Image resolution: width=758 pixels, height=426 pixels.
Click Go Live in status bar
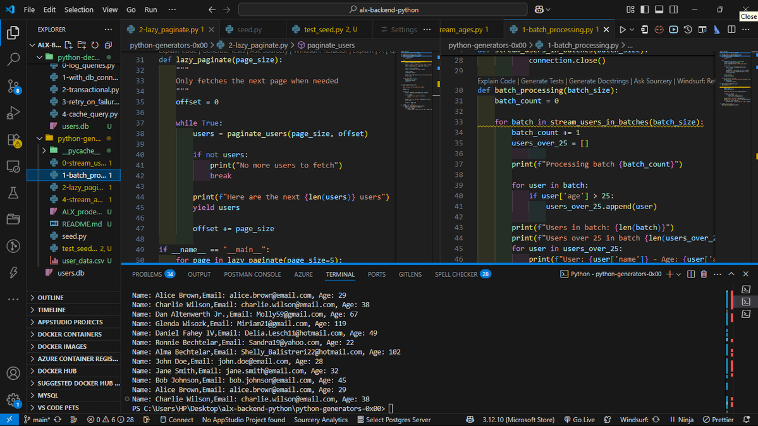point(580,420)
